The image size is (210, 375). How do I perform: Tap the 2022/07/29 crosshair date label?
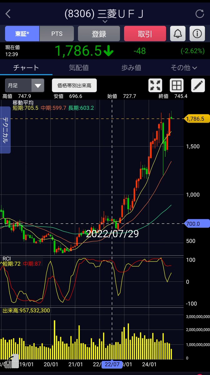pos(112,234)
